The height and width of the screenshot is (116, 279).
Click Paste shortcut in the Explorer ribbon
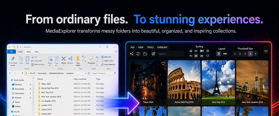click(38, 65)
